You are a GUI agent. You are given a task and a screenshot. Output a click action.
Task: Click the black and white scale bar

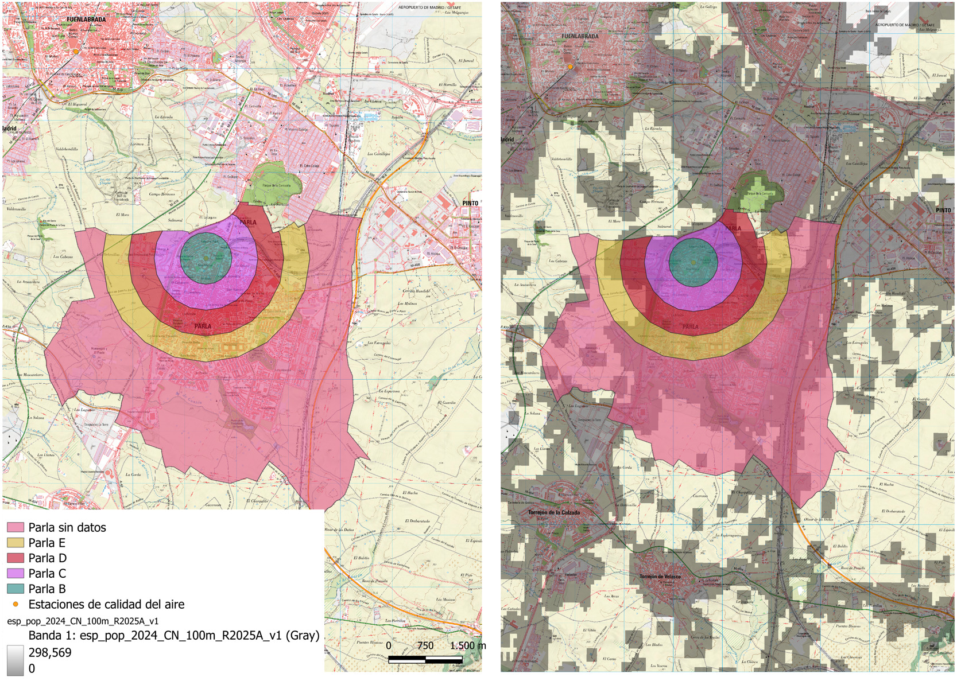tap(425, 660)
